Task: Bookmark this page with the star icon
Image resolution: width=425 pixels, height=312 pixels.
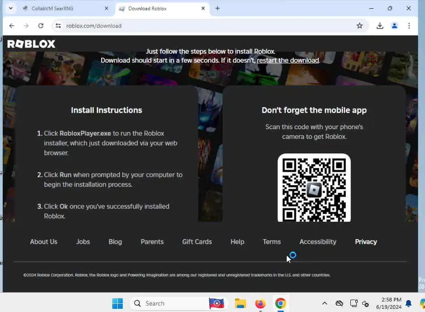Action: tap(360, 26)
